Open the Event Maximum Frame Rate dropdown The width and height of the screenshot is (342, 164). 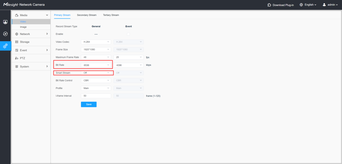click(x=128, y=57)
